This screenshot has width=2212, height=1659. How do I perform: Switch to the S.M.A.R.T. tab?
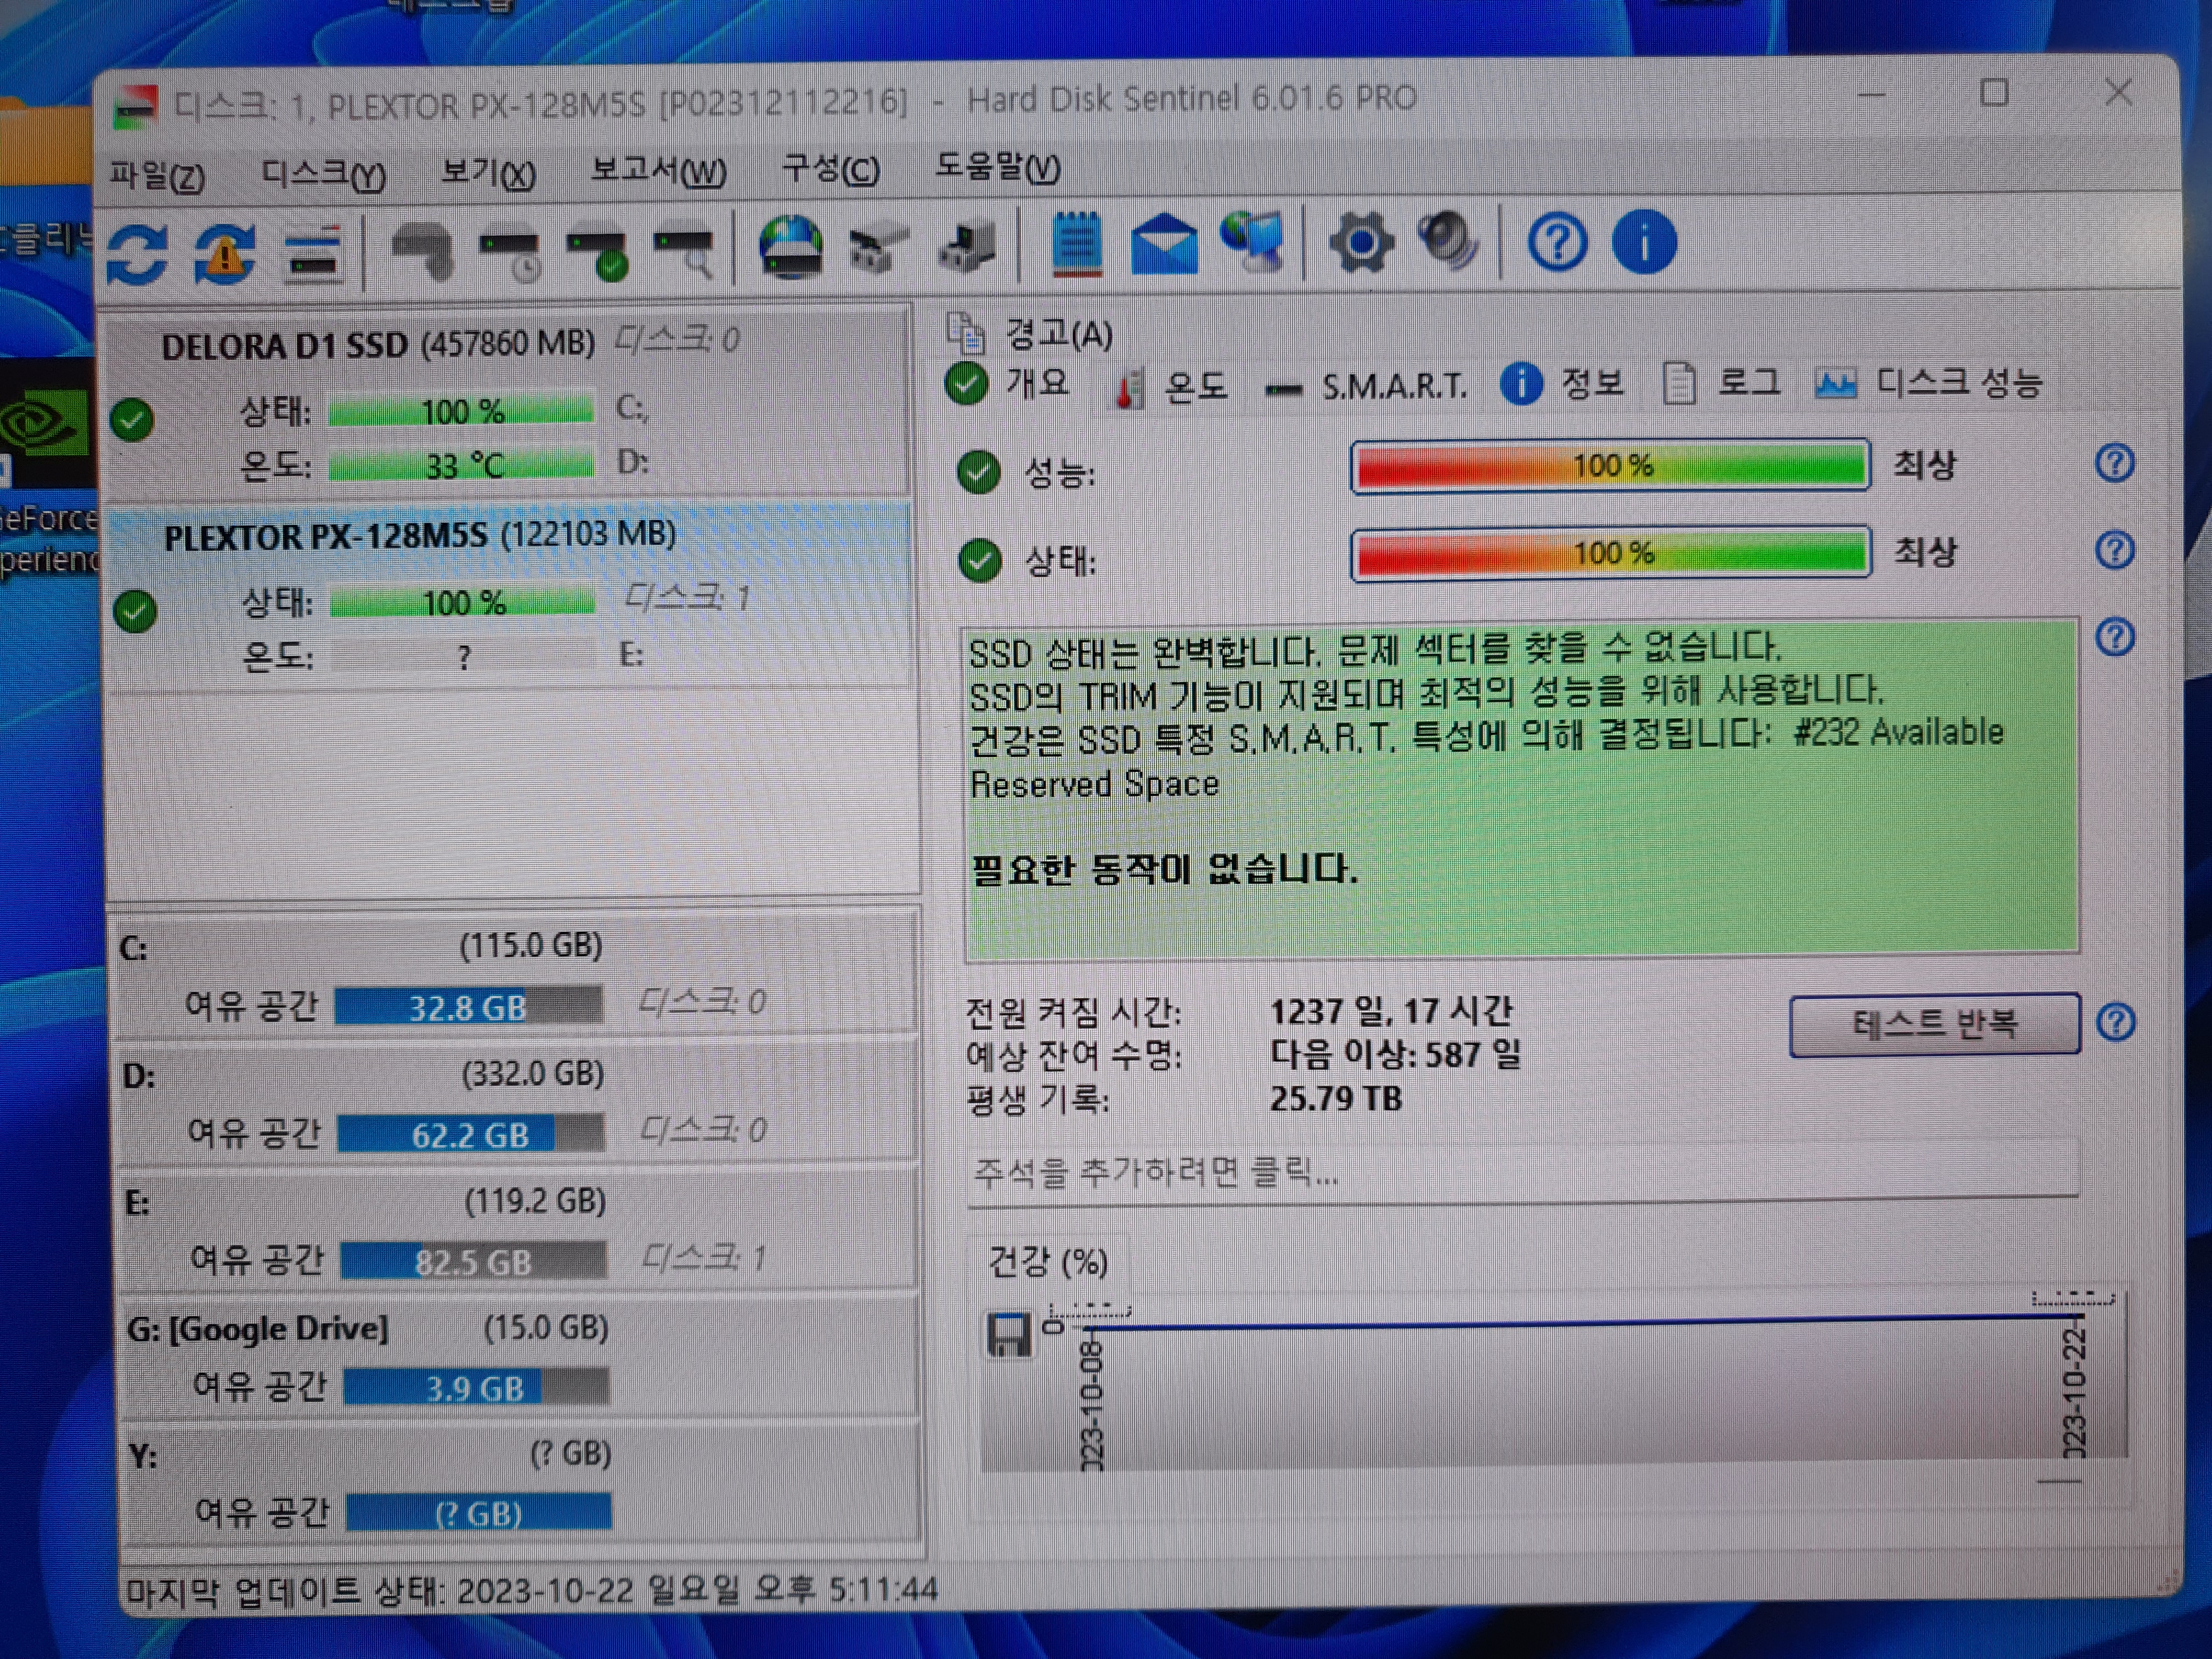point(1365,386)
